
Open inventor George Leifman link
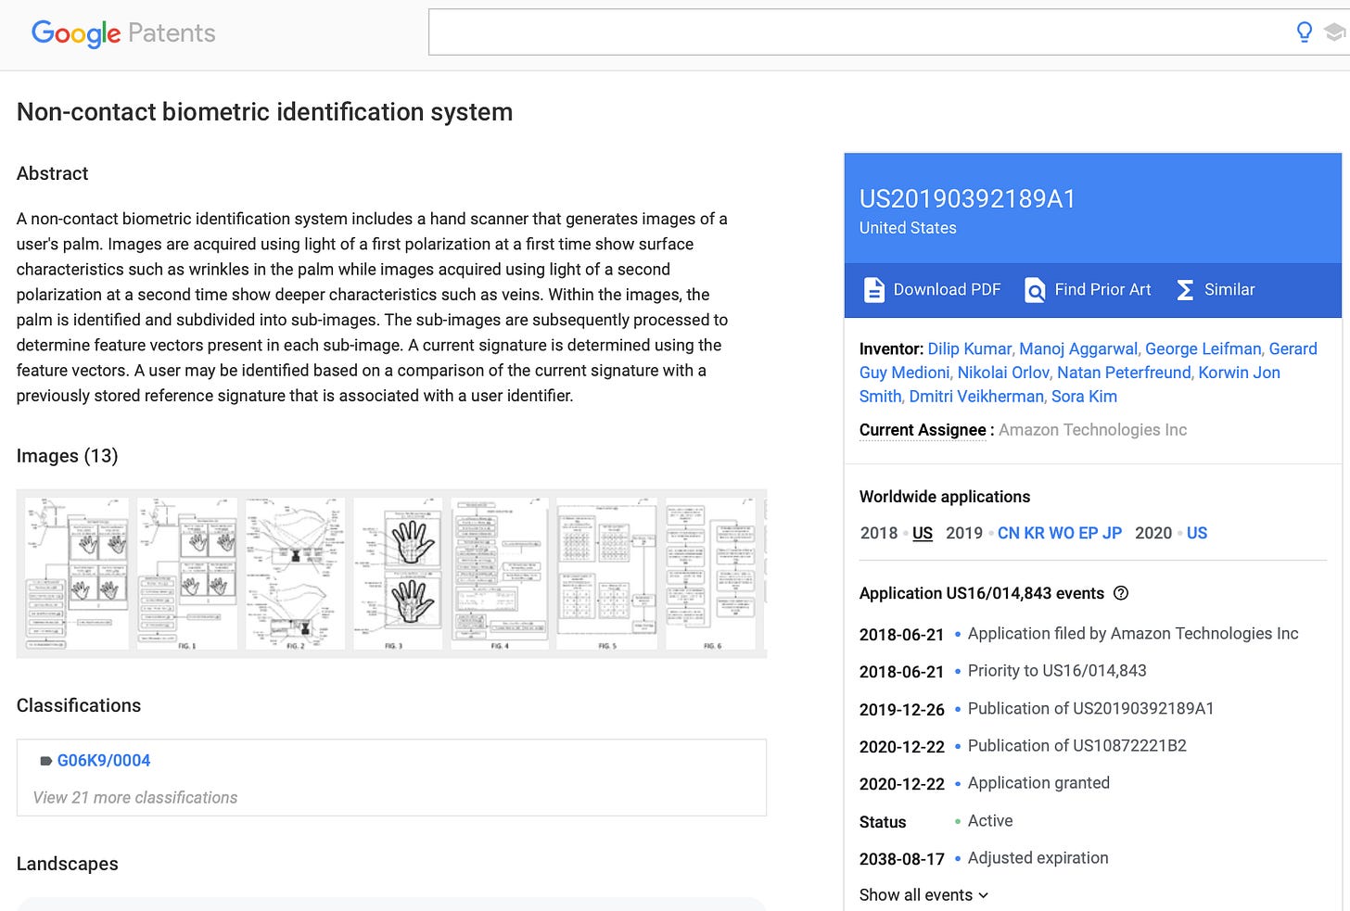(1203, 348)
